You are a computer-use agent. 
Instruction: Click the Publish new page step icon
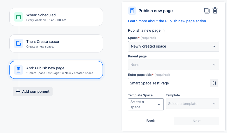18,70
